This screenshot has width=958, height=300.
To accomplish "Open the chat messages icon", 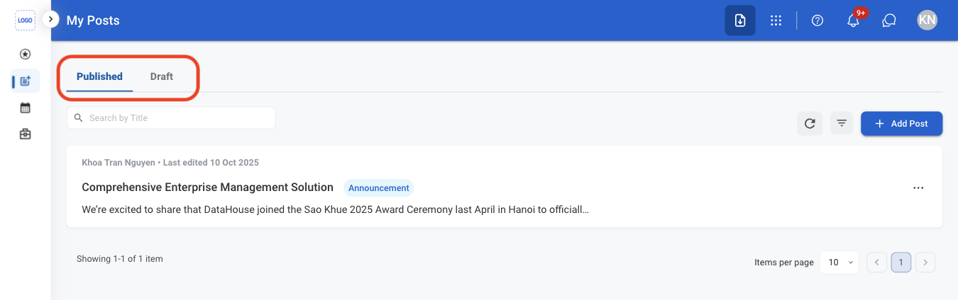I will (x=889, y=21).
